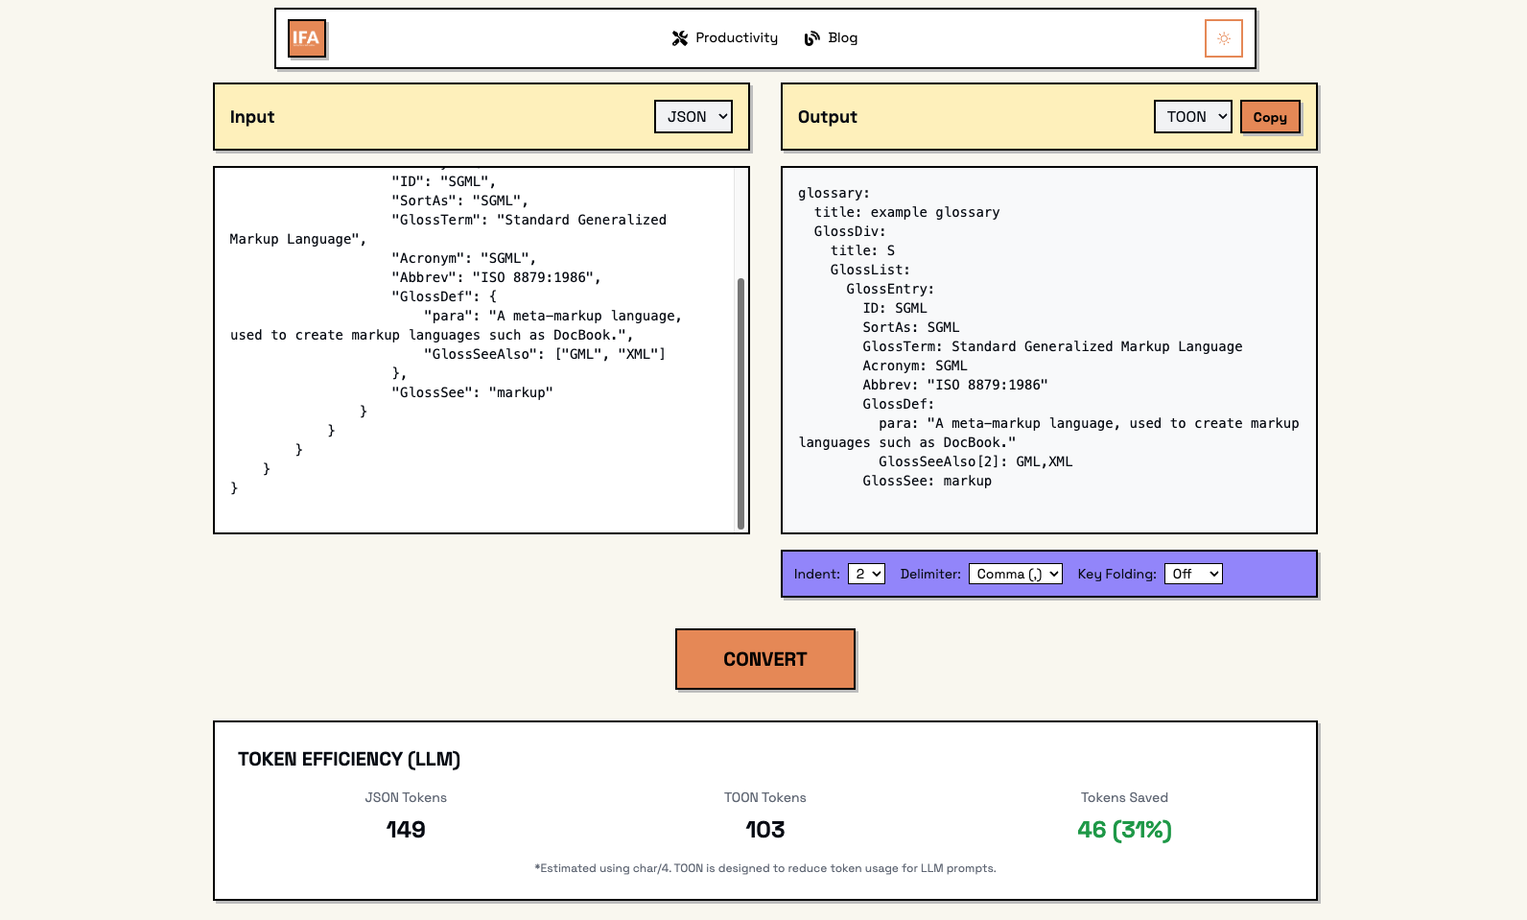The width and height of the screenshot is (1527, 920).
Task: Click the Tokens Saved value 46 (31%)
Action: [x=1124, y=830]
